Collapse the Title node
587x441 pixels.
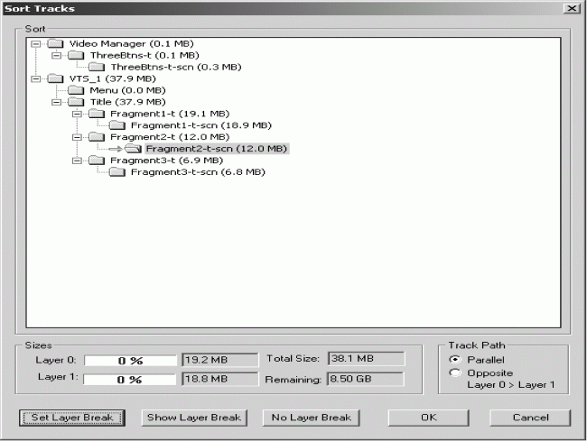point(57,102)
